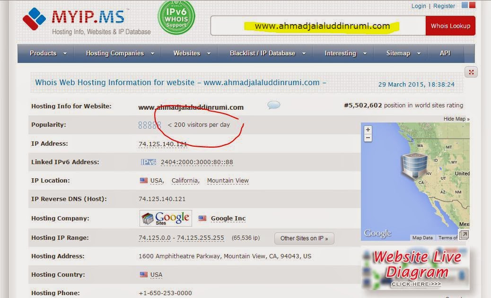The width and height of the screenshot is (491, 298).
Task: Click the USA flag in IP Location row
Action: [144, 181]
